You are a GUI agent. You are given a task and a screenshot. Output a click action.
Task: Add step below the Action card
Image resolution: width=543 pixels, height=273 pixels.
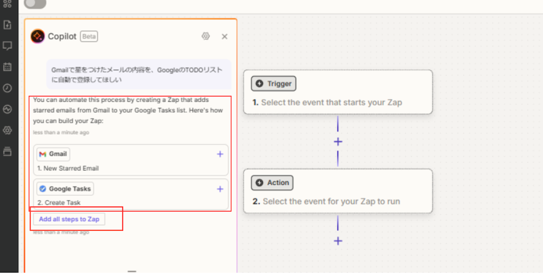coord(338,241)
